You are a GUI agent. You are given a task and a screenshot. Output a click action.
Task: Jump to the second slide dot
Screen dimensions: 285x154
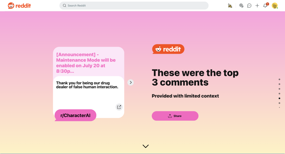tap(279, 84)
